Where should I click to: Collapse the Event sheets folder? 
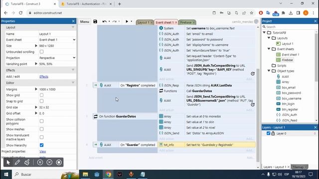click(x=269, y=49)
